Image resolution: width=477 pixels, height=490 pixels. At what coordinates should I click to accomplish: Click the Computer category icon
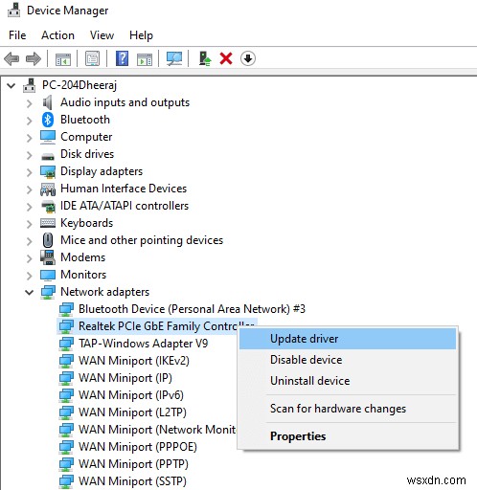(48, 137)
